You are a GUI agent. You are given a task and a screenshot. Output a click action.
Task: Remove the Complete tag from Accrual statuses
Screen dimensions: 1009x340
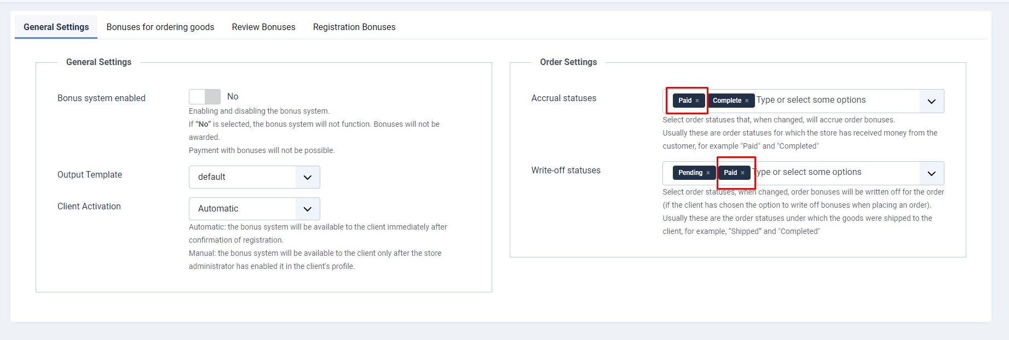(747, 101)
